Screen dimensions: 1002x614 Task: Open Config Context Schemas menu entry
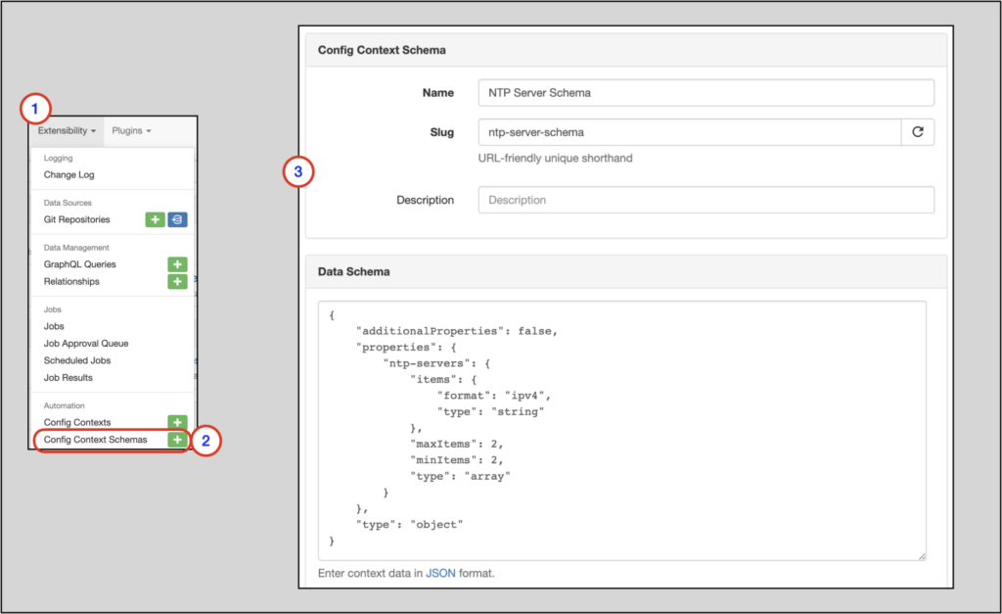pyautogui.click(x=95, y=440)
